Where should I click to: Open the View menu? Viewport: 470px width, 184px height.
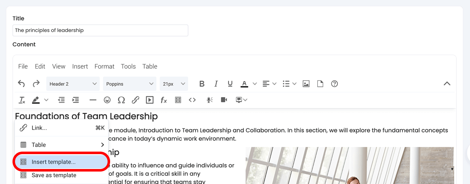(x=59, y=66)
